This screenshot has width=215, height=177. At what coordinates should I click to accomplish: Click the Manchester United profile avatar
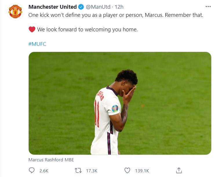click(15, 12)
